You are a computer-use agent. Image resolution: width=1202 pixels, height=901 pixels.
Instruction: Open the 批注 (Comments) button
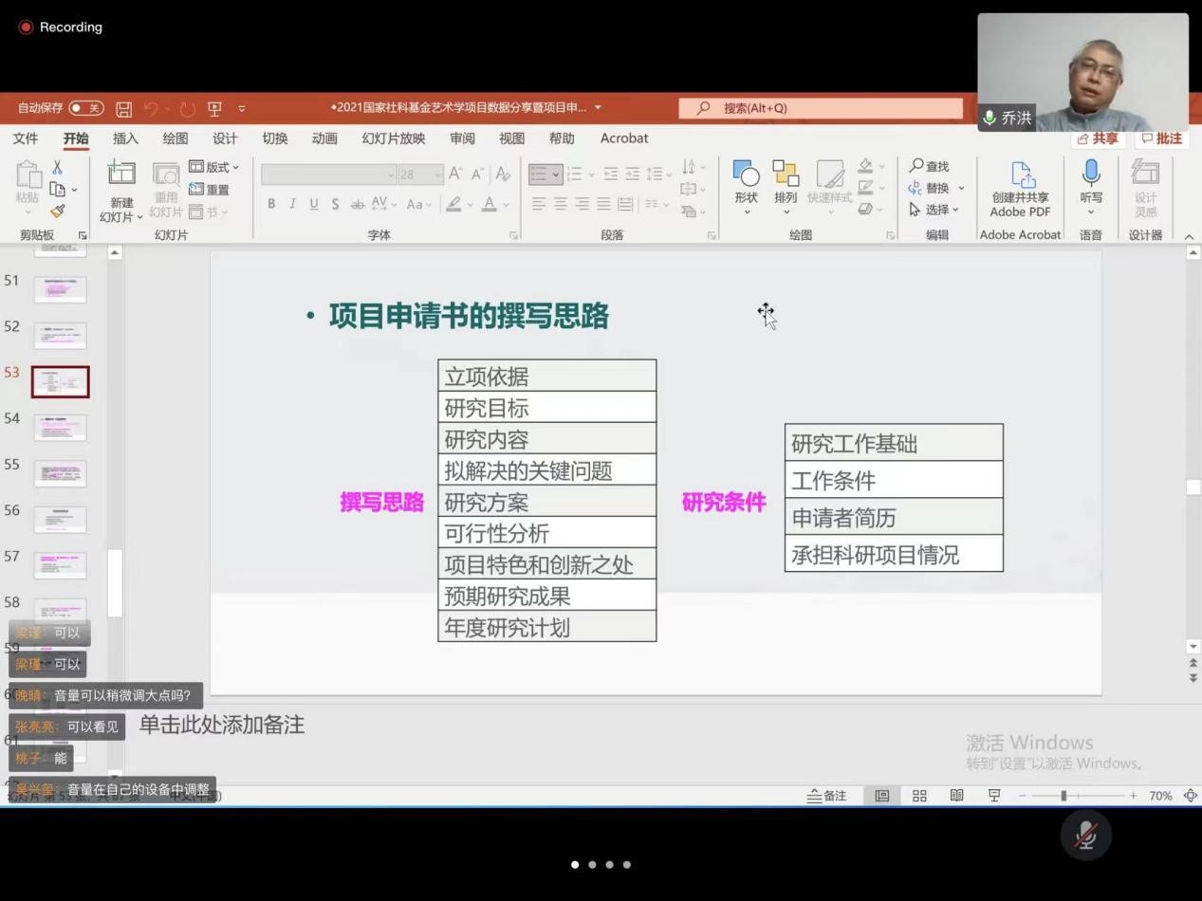tap(1162, 138)
